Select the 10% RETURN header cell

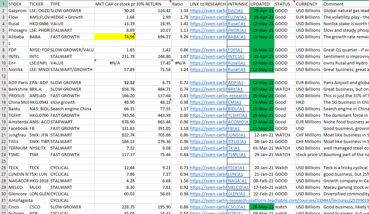(x=154, y=4)
